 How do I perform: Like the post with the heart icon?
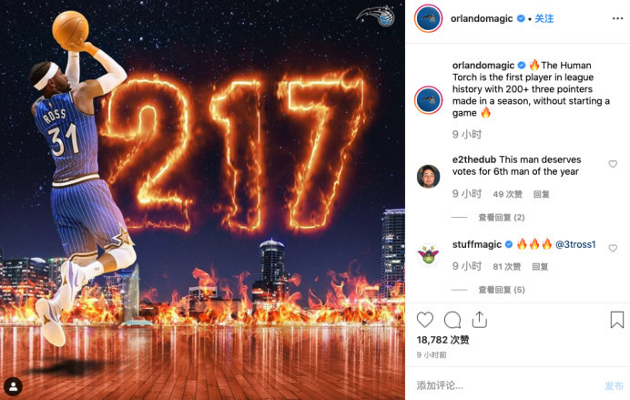click(424, 320)
